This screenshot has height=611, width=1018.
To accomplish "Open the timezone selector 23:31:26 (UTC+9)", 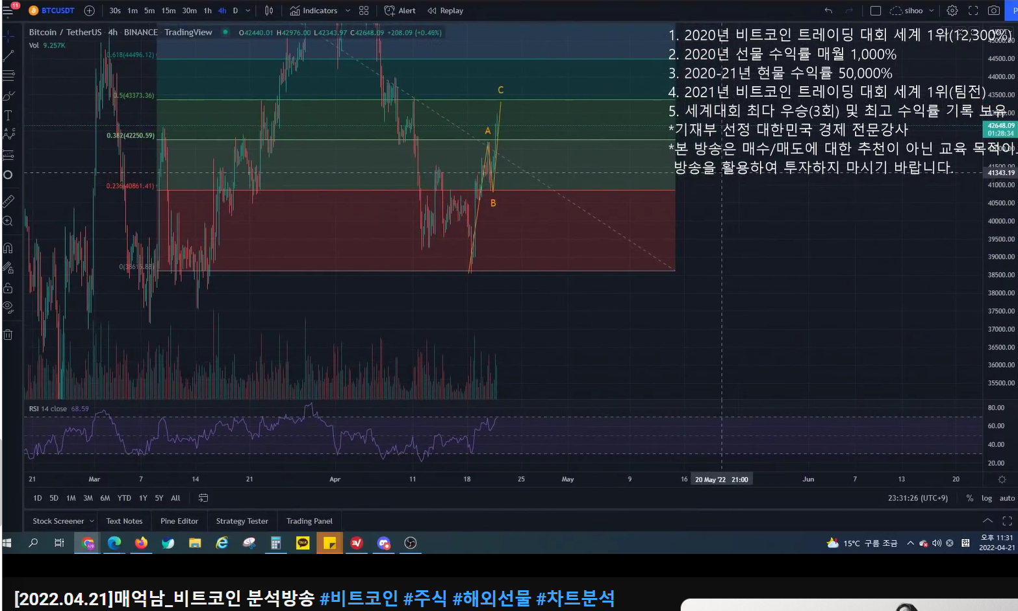I will pyautogui.click(x=918, y=498).
